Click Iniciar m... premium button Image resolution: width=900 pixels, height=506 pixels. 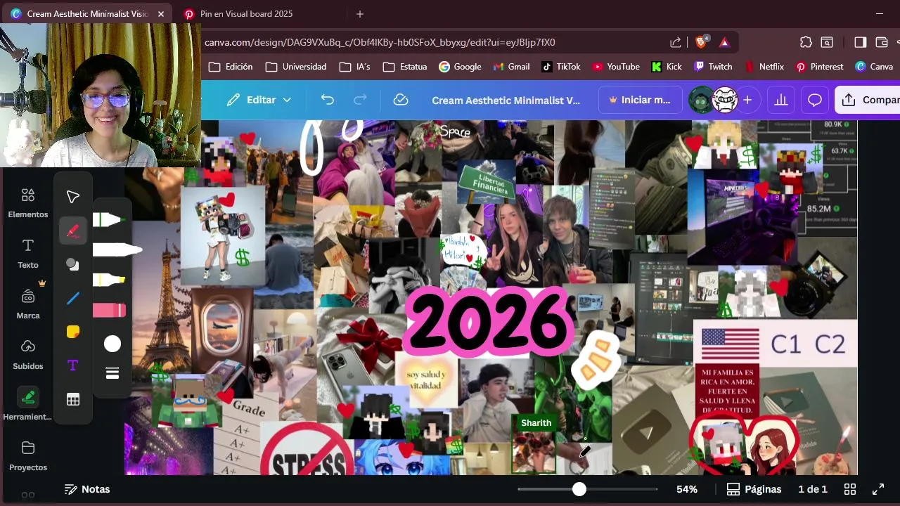(x=640, y=100)
